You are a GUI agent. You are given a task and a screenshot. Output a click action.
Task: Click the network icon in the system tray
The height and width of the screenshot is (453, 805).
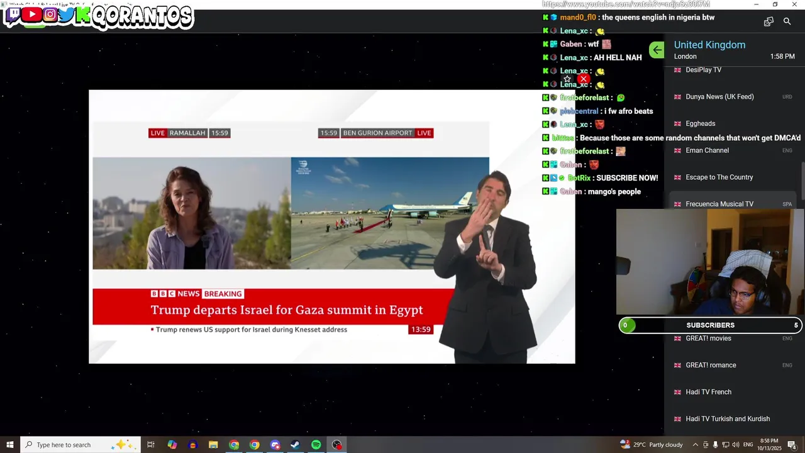click(725, 445)
